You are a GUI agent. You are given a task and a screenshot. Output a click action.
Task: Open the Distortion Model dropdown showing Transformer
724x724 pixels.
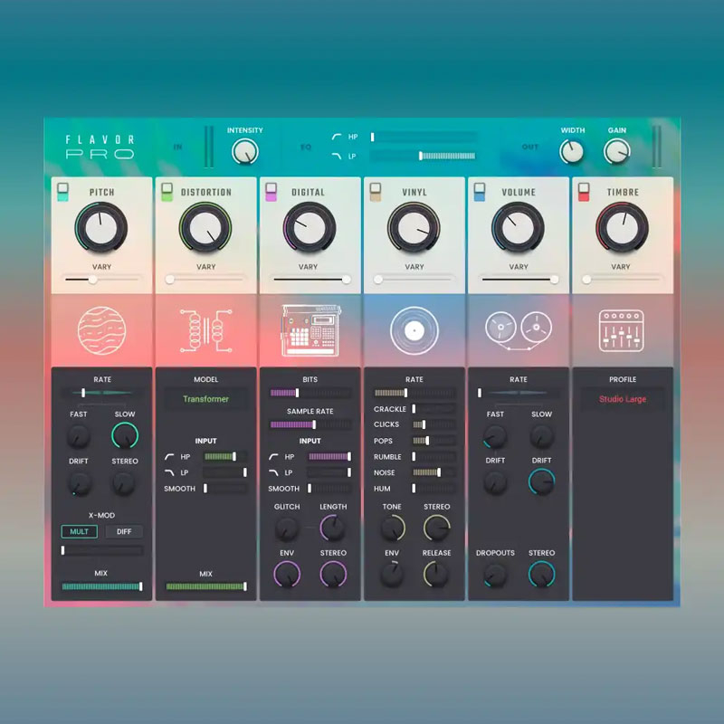point(205,399)
